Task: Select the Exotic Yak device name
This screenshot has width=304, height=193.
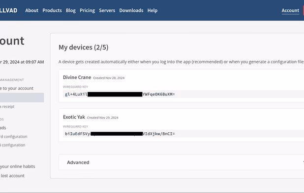Action: [x=74, y=117]
